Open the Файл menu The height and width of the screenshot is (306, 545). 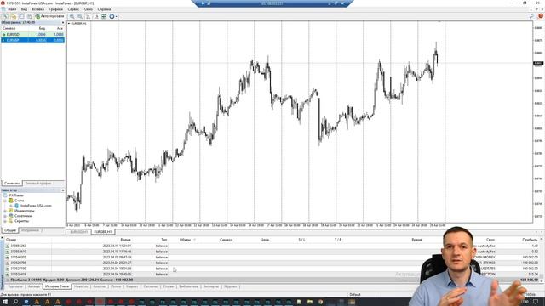point(12,9)
